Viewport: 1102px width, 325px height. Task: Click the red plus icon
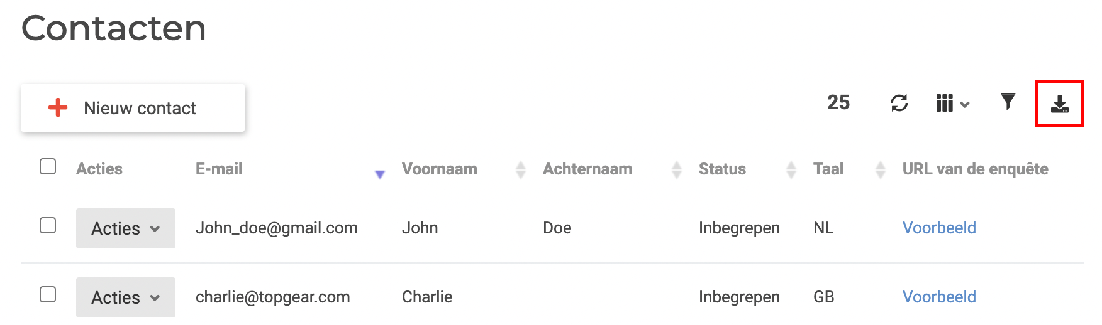coord(58,107)
